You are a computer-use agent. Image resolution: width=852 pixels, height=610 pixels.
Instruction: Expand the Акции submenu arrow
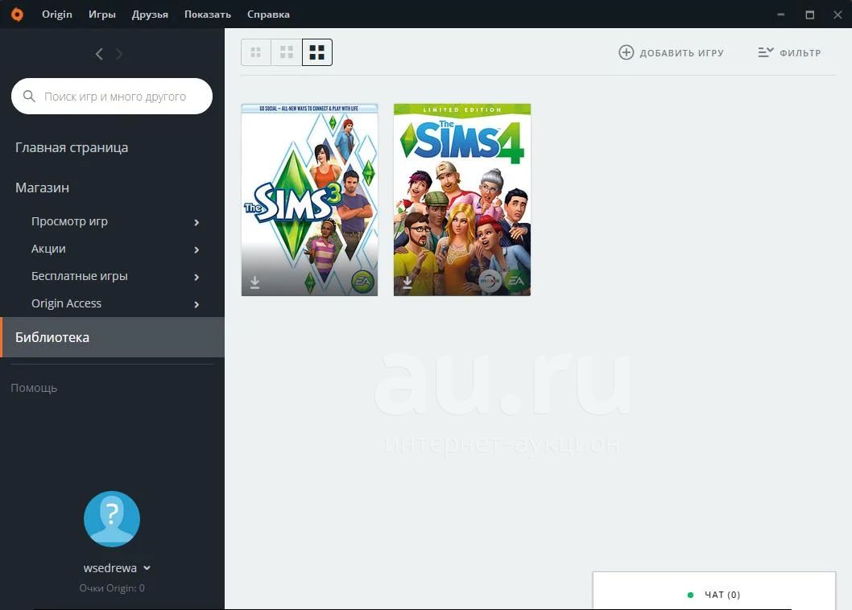click(x=196, y=249)
